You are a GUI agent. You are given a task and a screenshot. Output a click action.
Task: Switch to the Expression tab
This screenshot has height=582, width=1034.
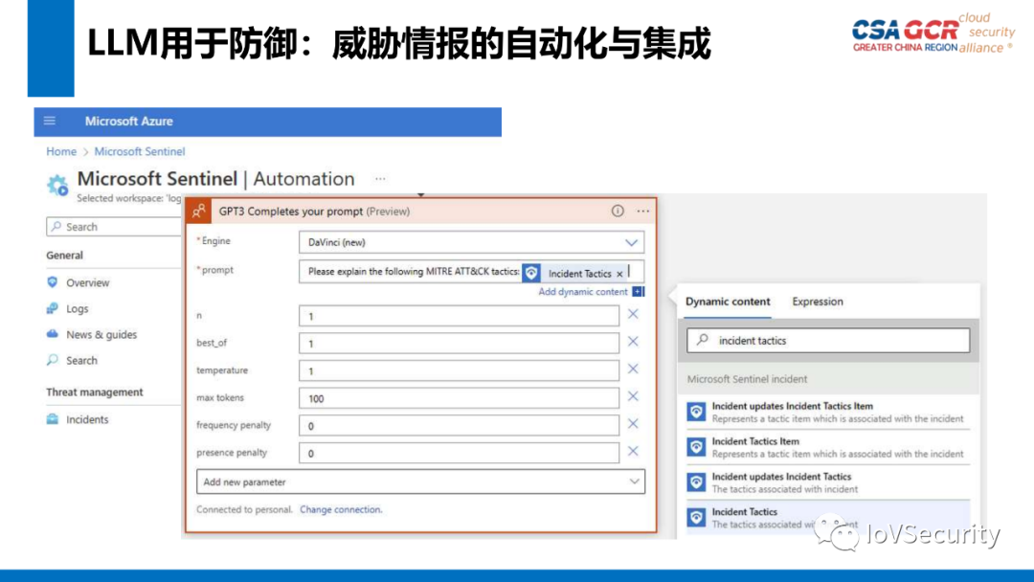[x=817, y=302]
